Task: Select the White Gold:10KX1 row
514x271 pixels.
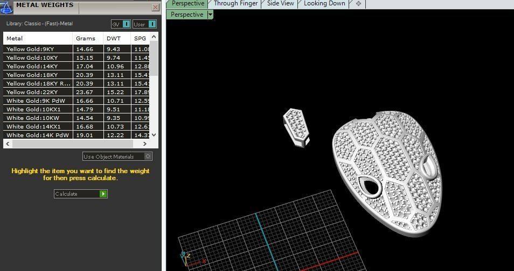Action: tap(77, 109)
